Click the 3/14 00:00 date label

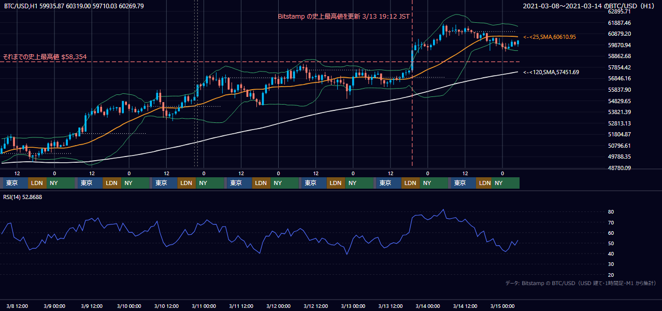pos(427,306)
